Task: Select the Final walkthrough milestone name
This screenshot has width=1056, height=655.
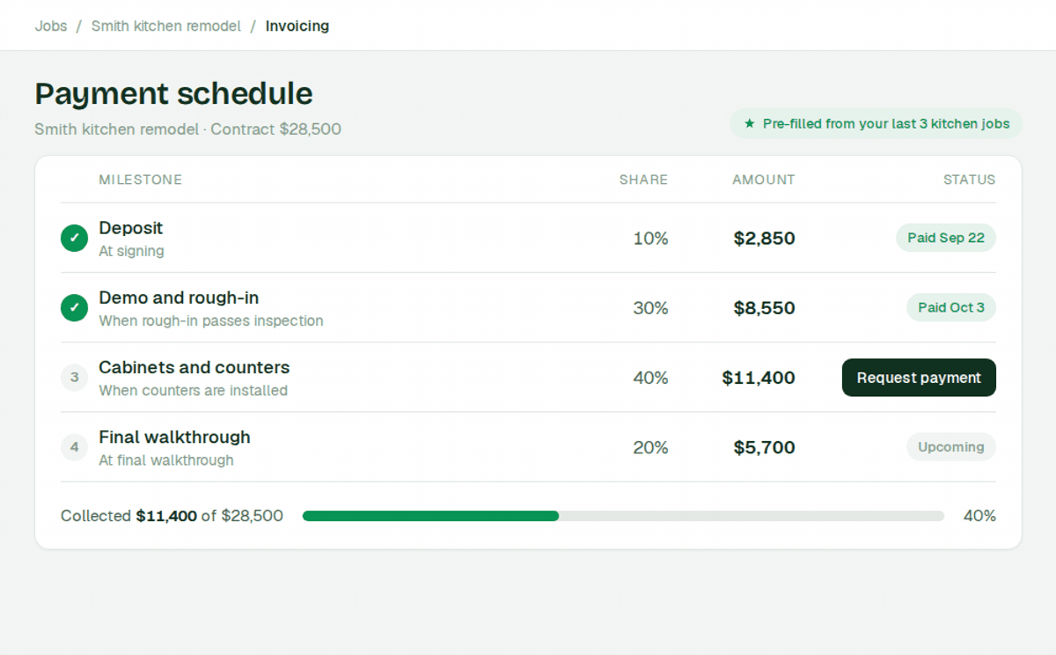Action: click(174, 437)
